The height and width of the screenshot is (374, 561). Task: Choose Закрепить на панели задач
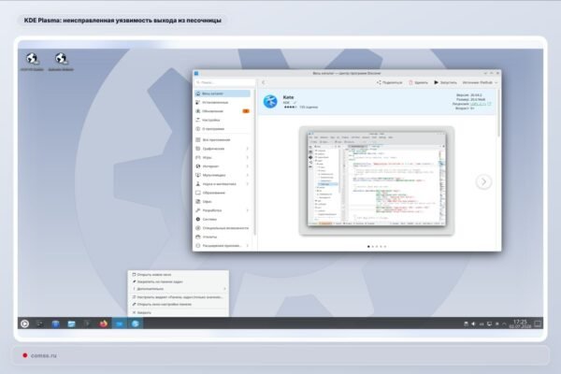click(x=179, y=281)
